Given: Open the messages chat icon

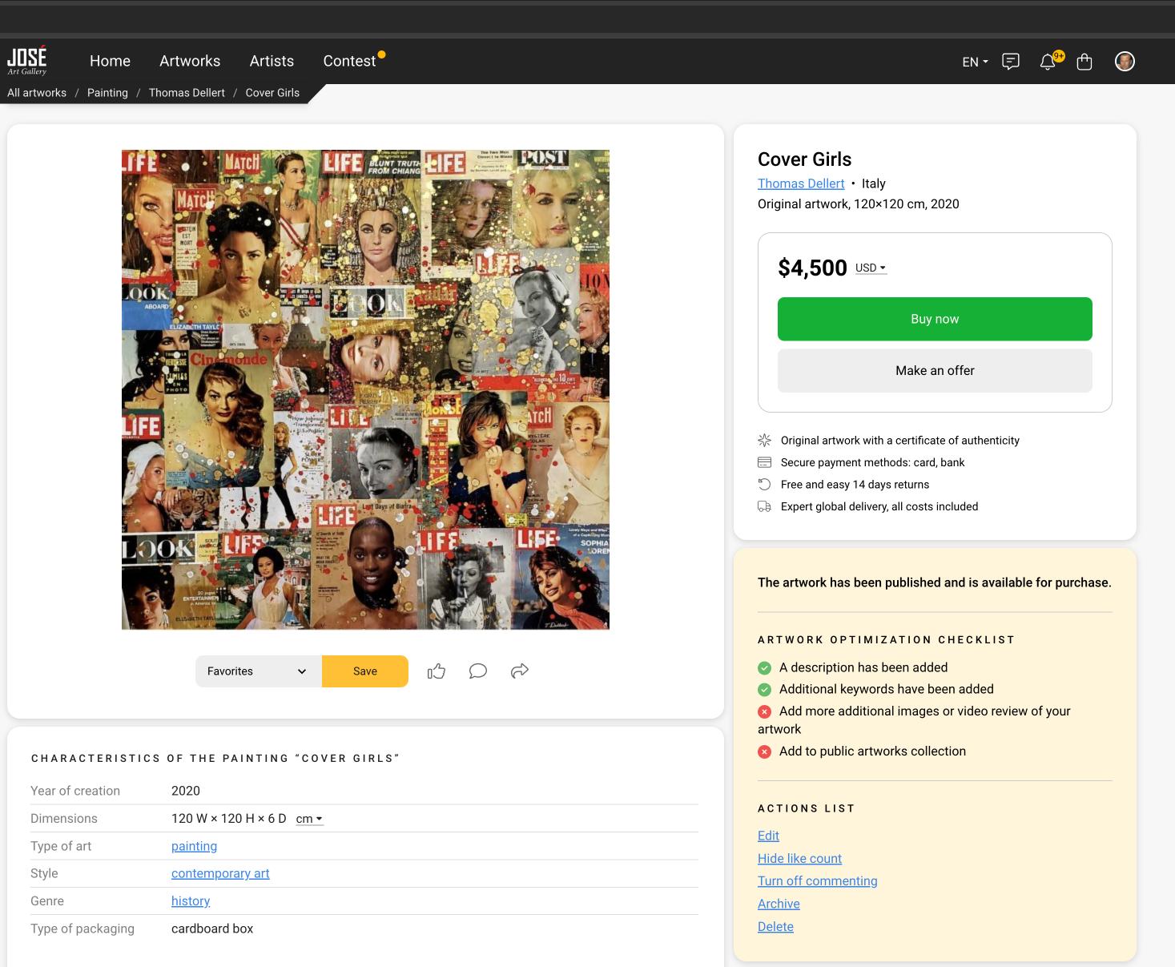Looking at the screenshot, I should [x=1011, y=62].
